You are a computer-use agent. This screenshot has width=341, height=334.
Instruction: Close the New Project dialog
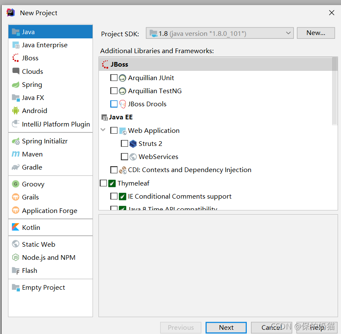tap(331, 13)
